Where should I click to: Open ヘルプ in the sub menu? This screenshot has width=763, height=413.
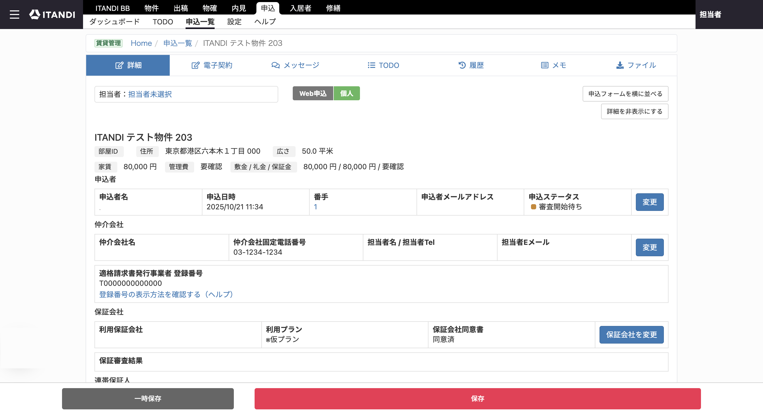[x=265, y=22]
